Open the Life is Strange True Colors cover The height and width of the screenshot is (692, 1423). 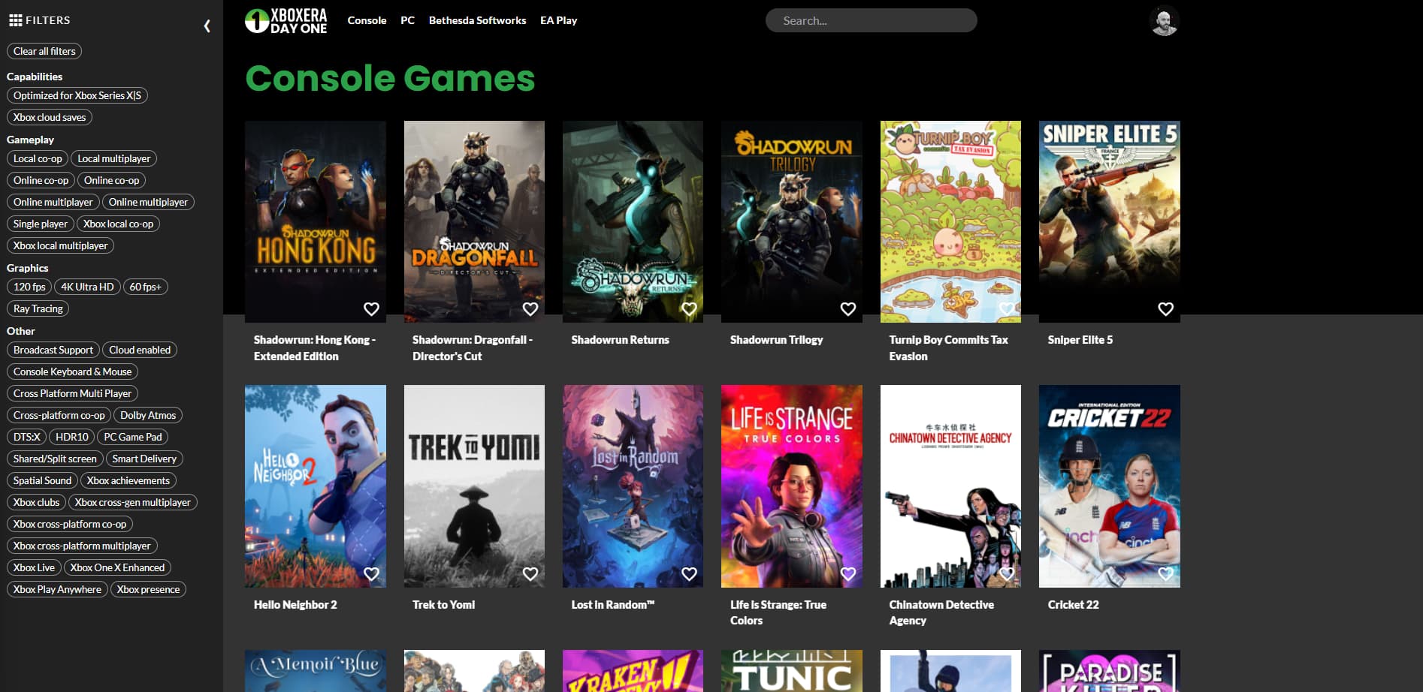point(792,486)
